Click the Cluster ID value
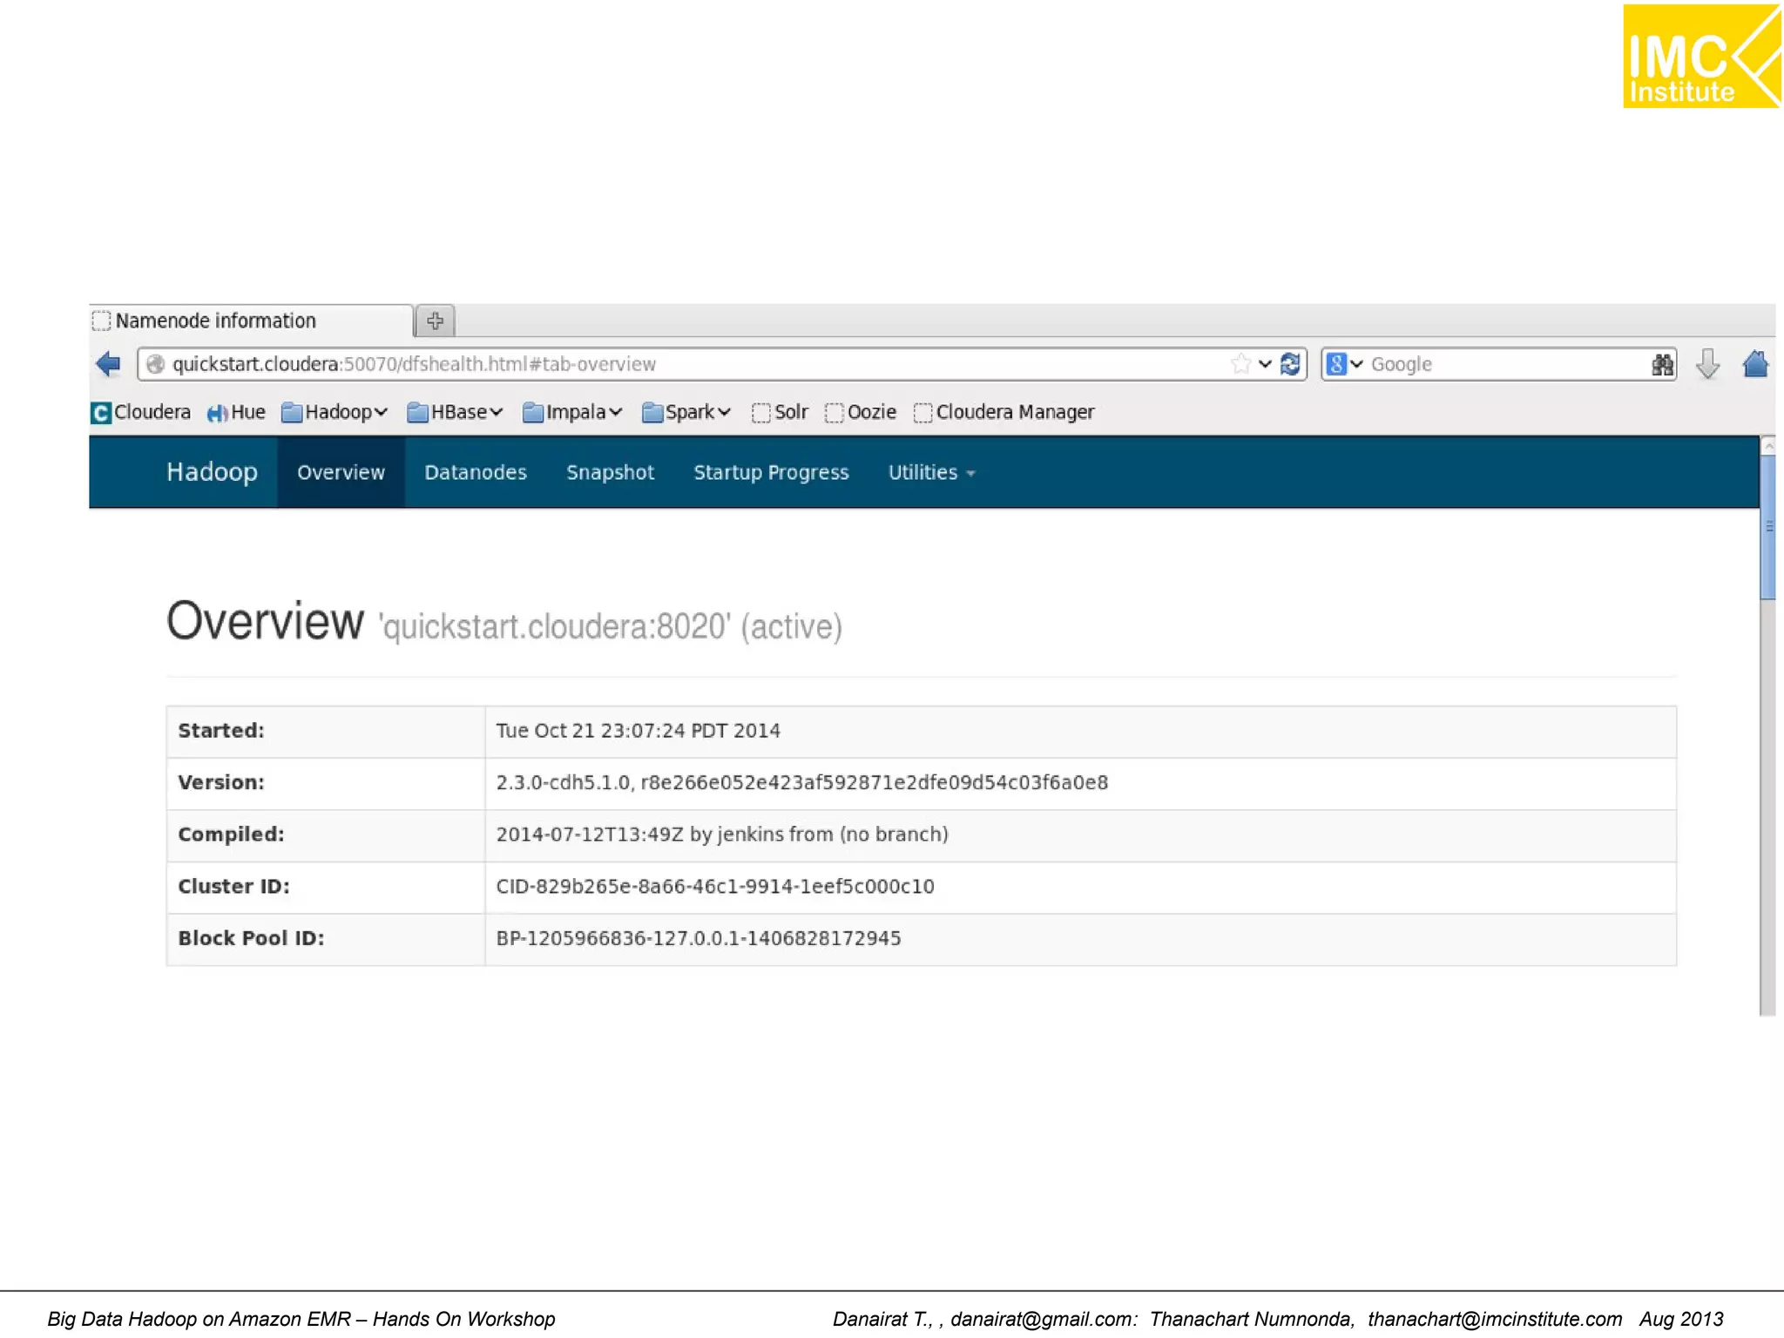This screenshot has height=1338, width=1784. click(x=715, y=887)
